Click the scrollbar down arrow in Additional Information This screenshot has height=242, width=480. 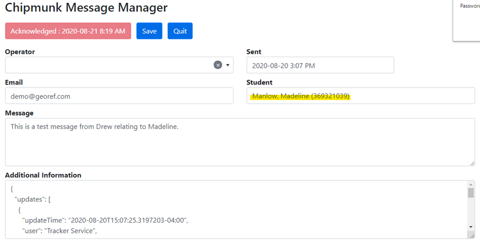click(471, 227)
